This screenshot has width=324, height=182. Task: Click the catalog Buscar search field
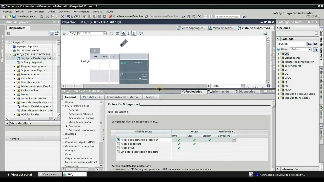(x=292, y=44)
